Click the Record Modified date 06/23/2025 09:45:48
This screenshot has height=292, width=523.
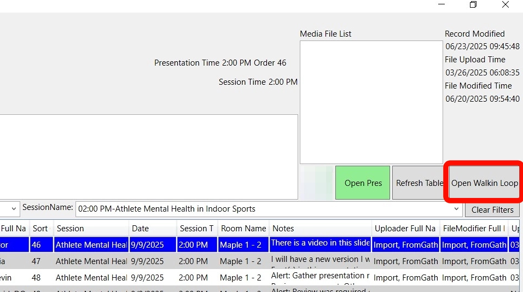[483, 46]
